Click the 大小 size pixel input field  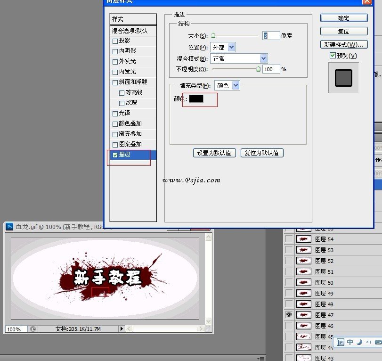[x=271, y=36]
